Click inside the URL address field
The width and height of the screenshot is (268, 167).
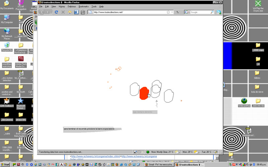(127, 12)
